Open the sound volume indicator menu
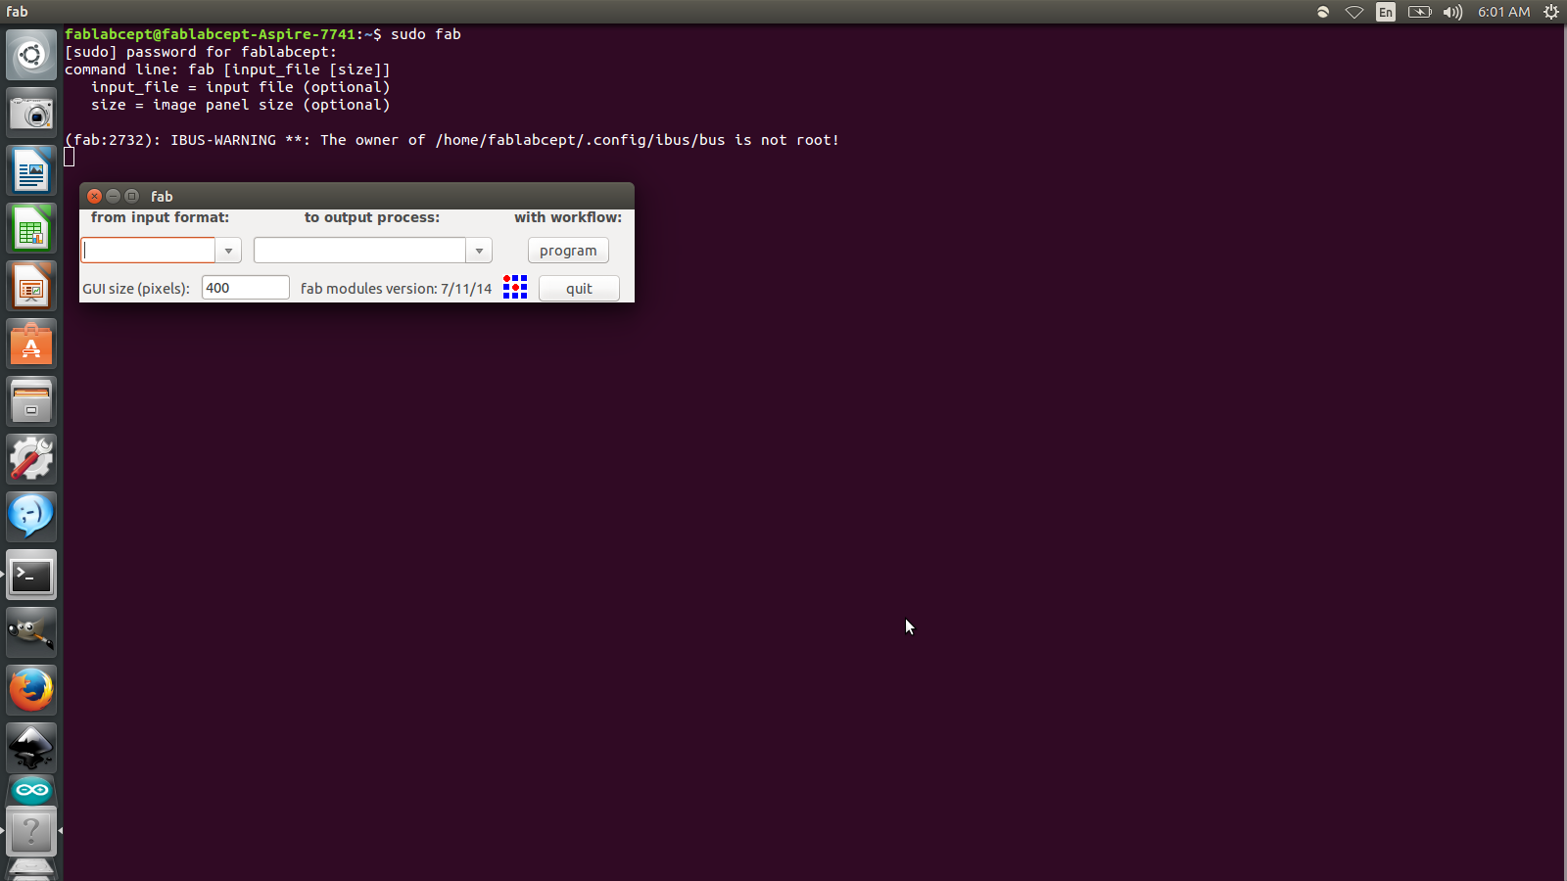Image resolution: width=1567 pixels, height=881 pixels. click(x=1452, y=12)
